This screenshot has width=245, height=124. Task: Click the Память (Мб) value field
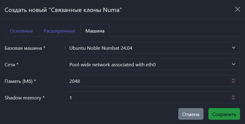coord(148,81)
